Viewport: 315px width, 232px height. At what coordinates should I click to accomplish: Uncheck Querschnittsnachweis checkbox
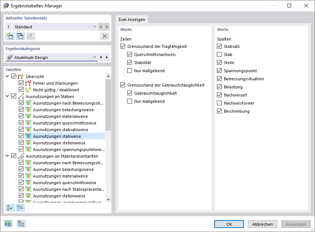pyautogui.click(x=129, y=55)
